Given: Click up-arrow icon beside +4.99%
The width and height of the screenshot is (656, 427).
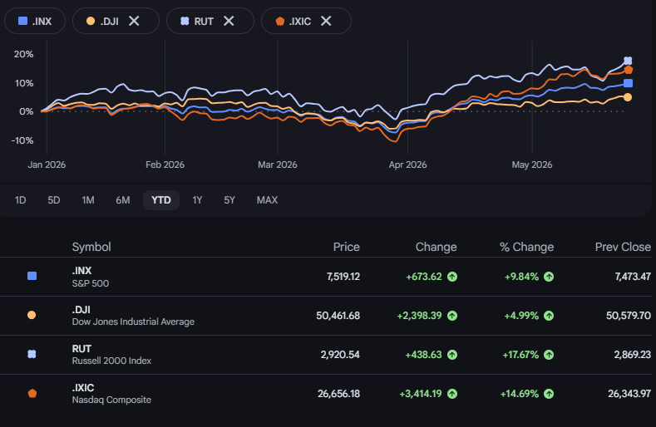Looking at the screenshot, I should (x=549, y=316).
